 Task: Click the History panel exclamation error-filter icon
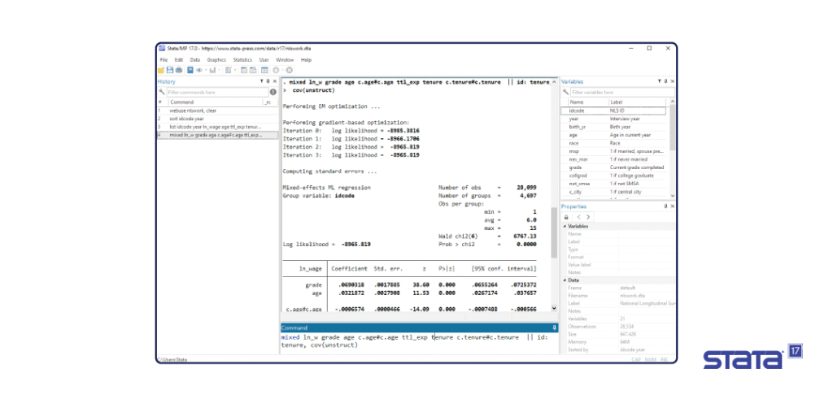point(273,92)
